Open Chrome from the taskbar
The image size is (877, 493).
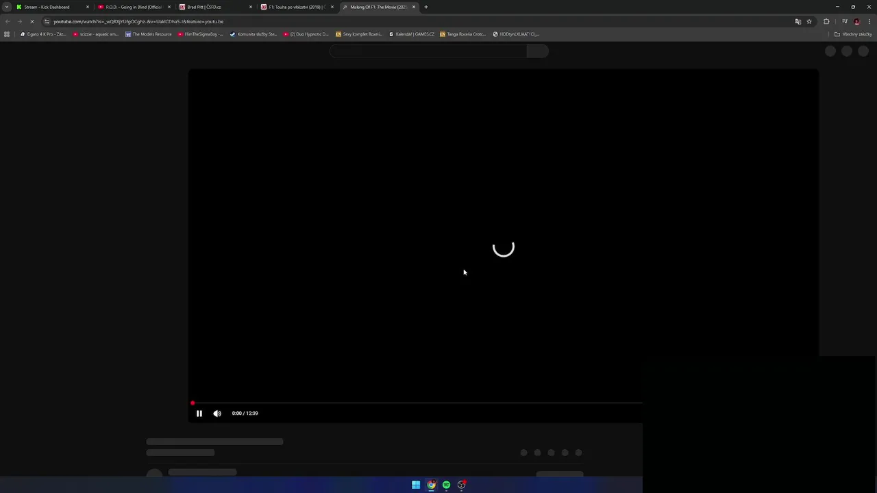431,485
